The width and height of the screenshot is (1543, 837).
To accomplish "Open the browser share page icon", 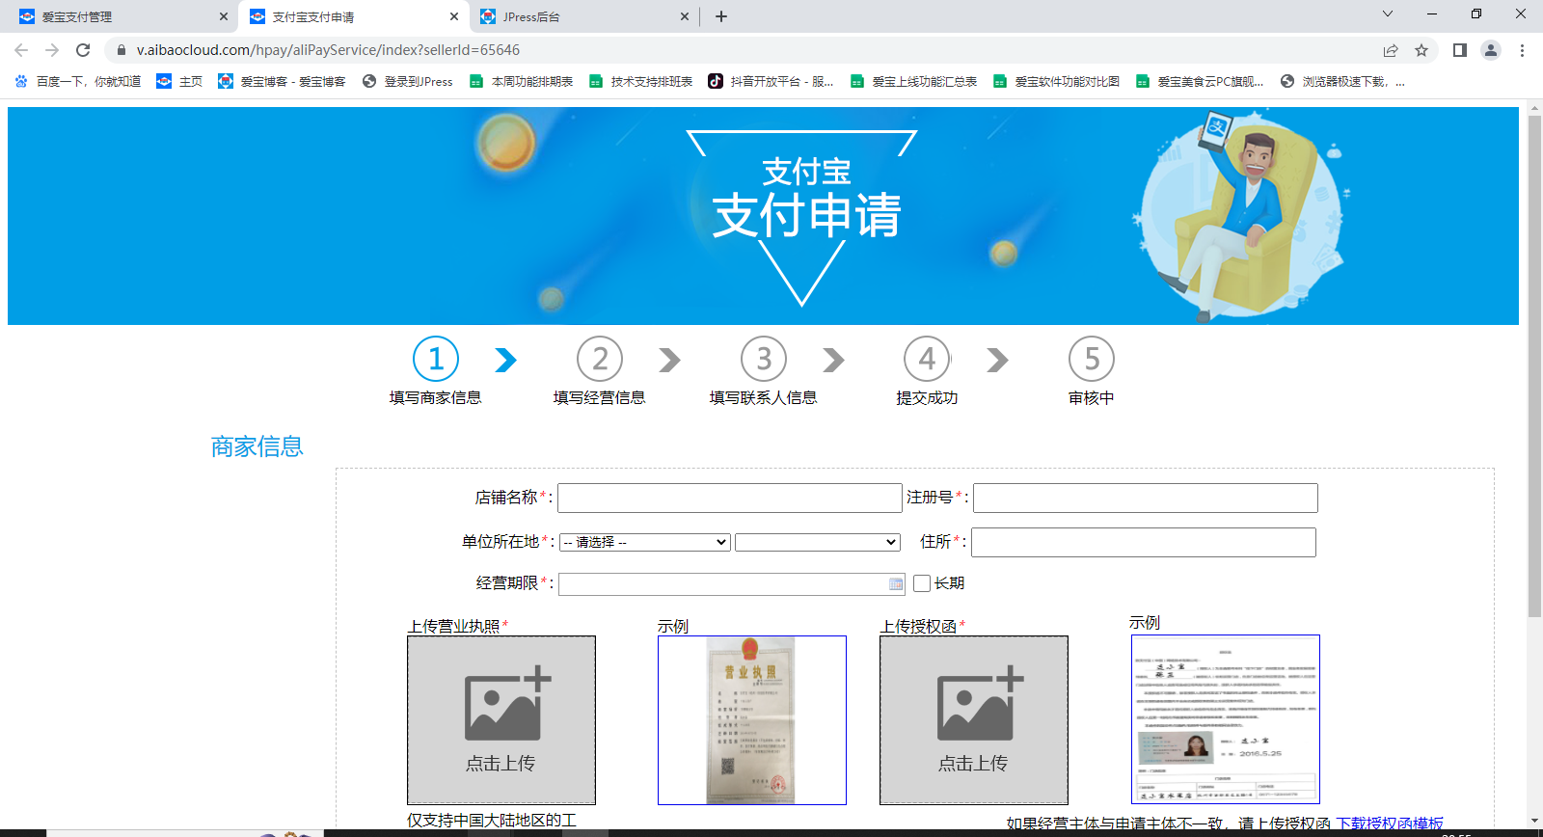I will pyautogui.click(x=1391, y=50).
